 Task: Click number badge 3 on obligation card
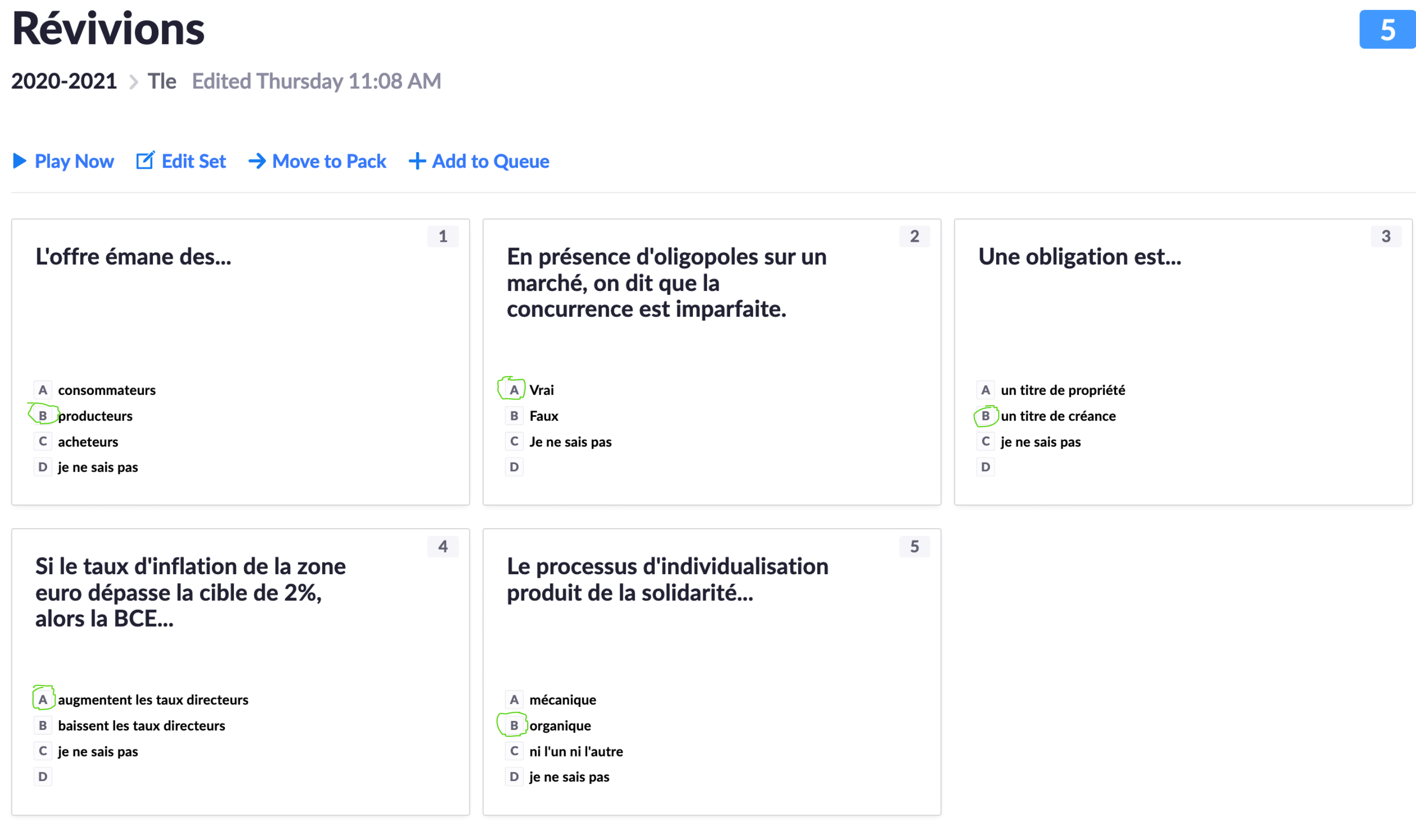pyautogui.click(x=1385, y=236)
